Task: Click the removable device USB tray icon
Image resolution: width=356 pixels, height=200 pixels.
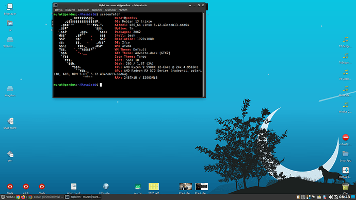Action: pos(314,197)
